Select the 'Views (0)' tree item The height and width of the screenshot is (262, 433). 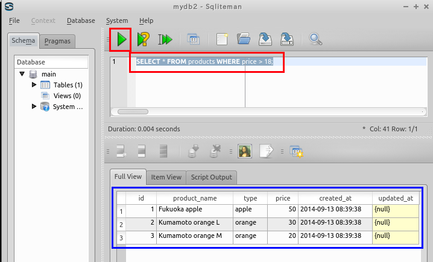click(67, 96)
